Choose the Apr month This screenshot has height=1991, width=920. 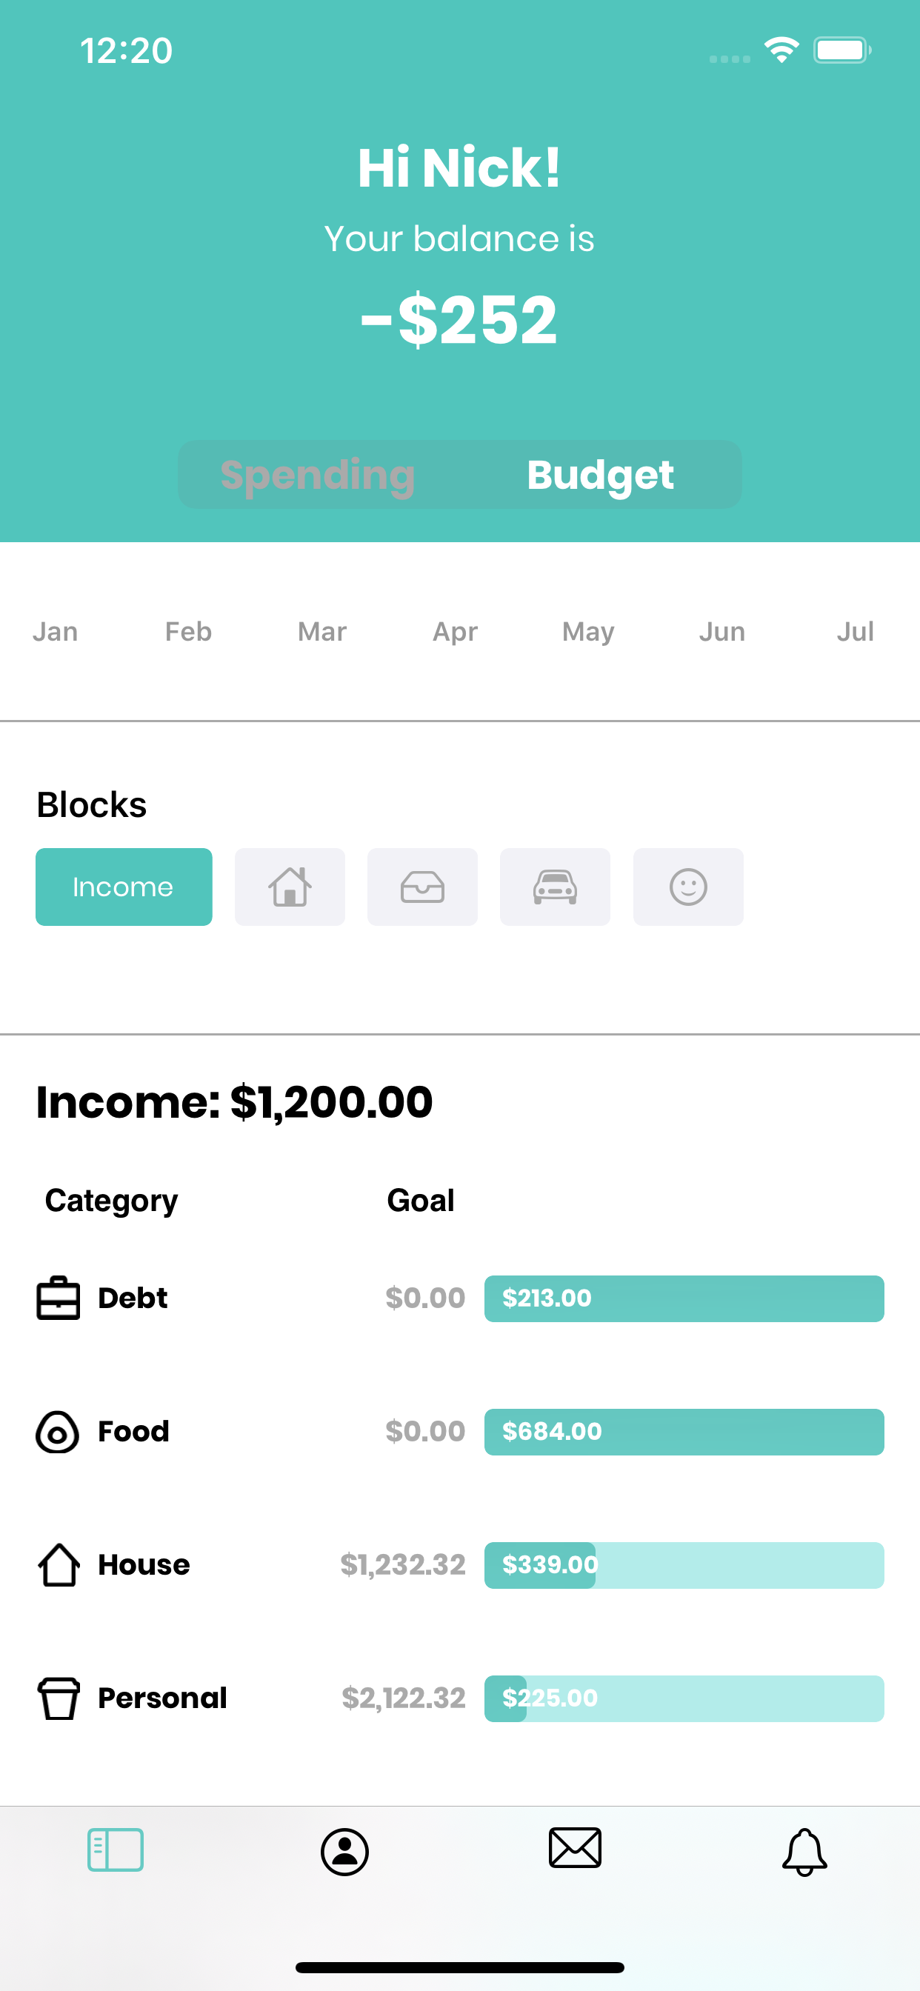tap(456, 632)
